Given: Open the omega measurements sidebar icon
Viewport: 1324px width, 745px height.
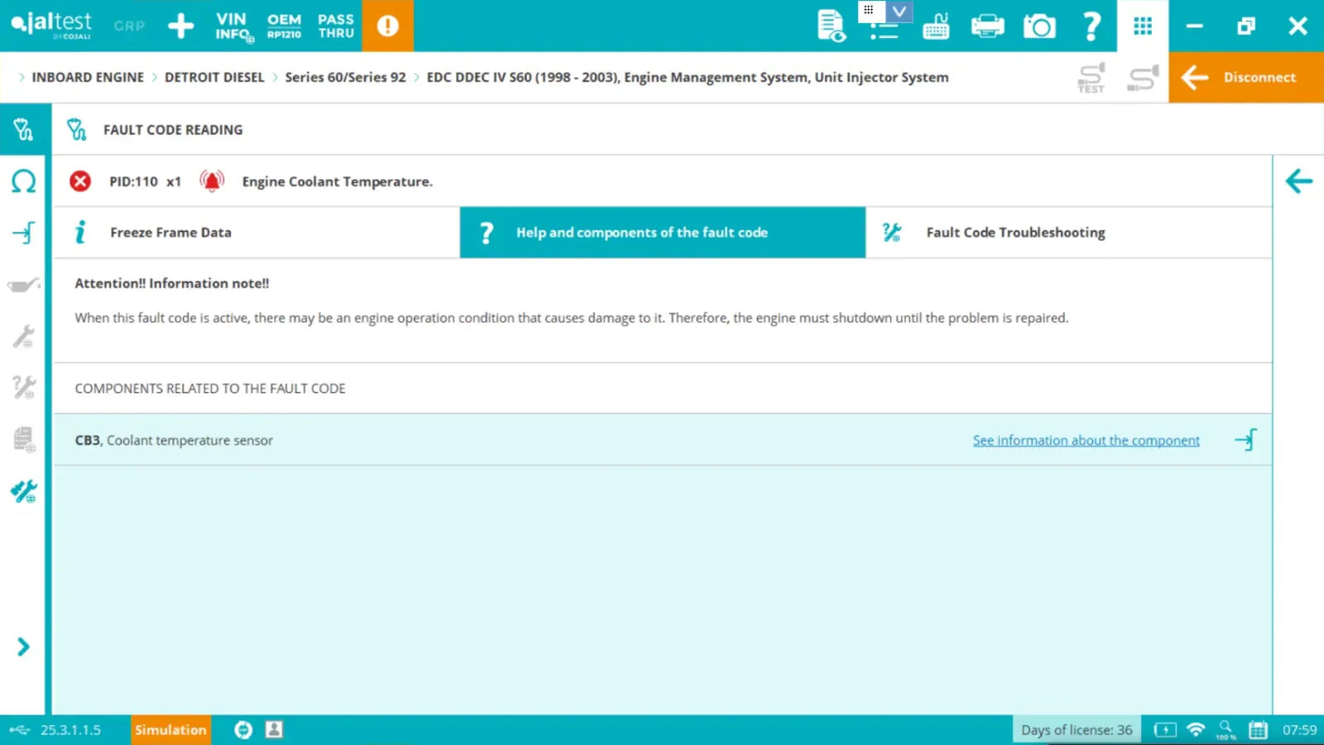Looking at the screenshot, I should click(23, 181).
